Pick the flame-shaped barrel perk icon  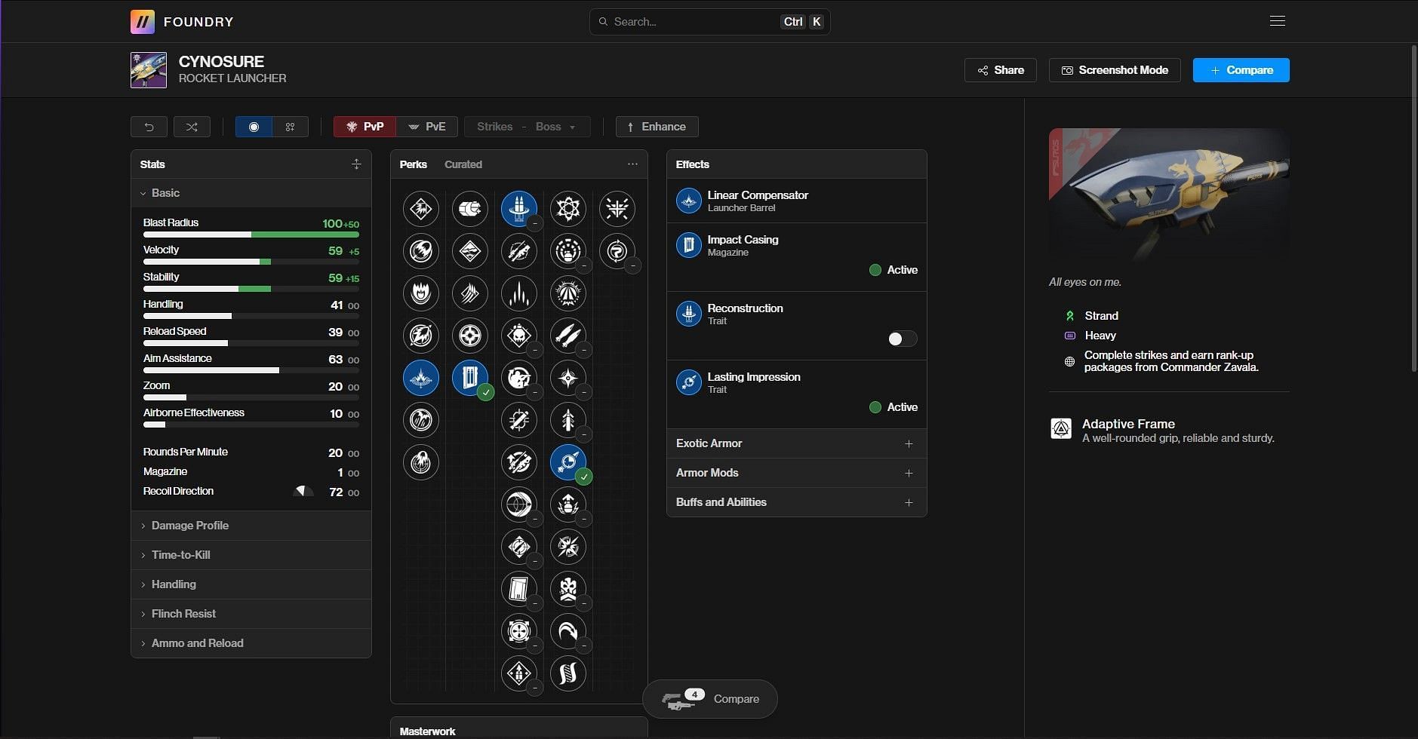421,293
